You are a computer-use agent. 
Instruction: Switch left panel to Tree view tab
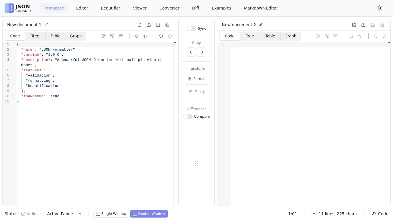(35, 36)
